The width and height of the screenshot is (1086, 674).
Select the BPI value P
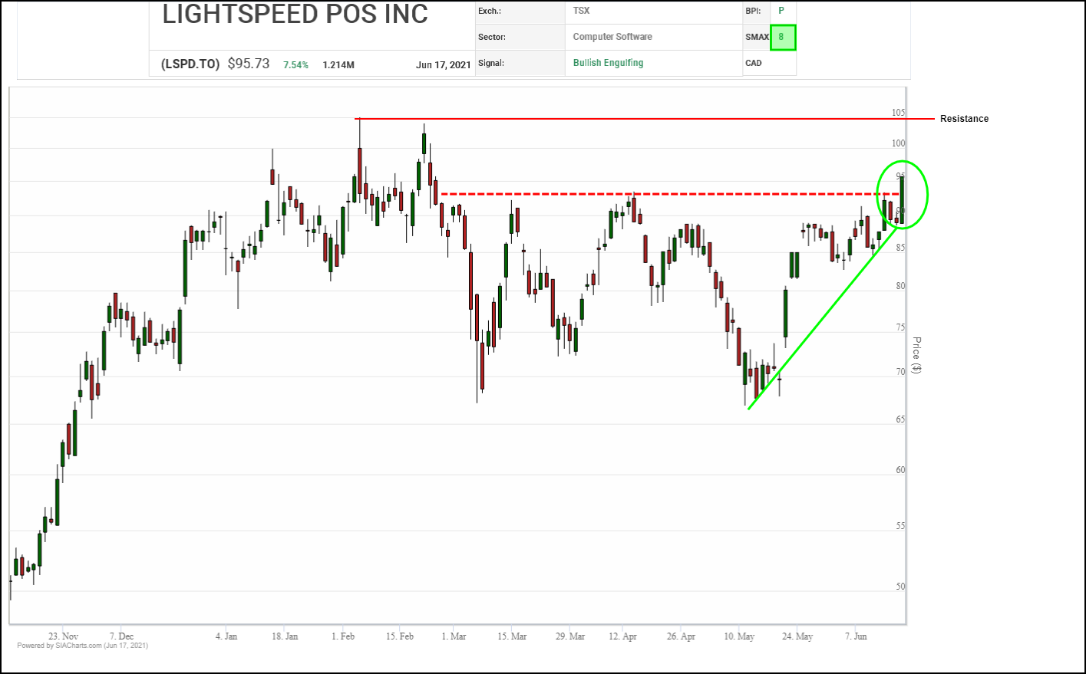[782, 11]
